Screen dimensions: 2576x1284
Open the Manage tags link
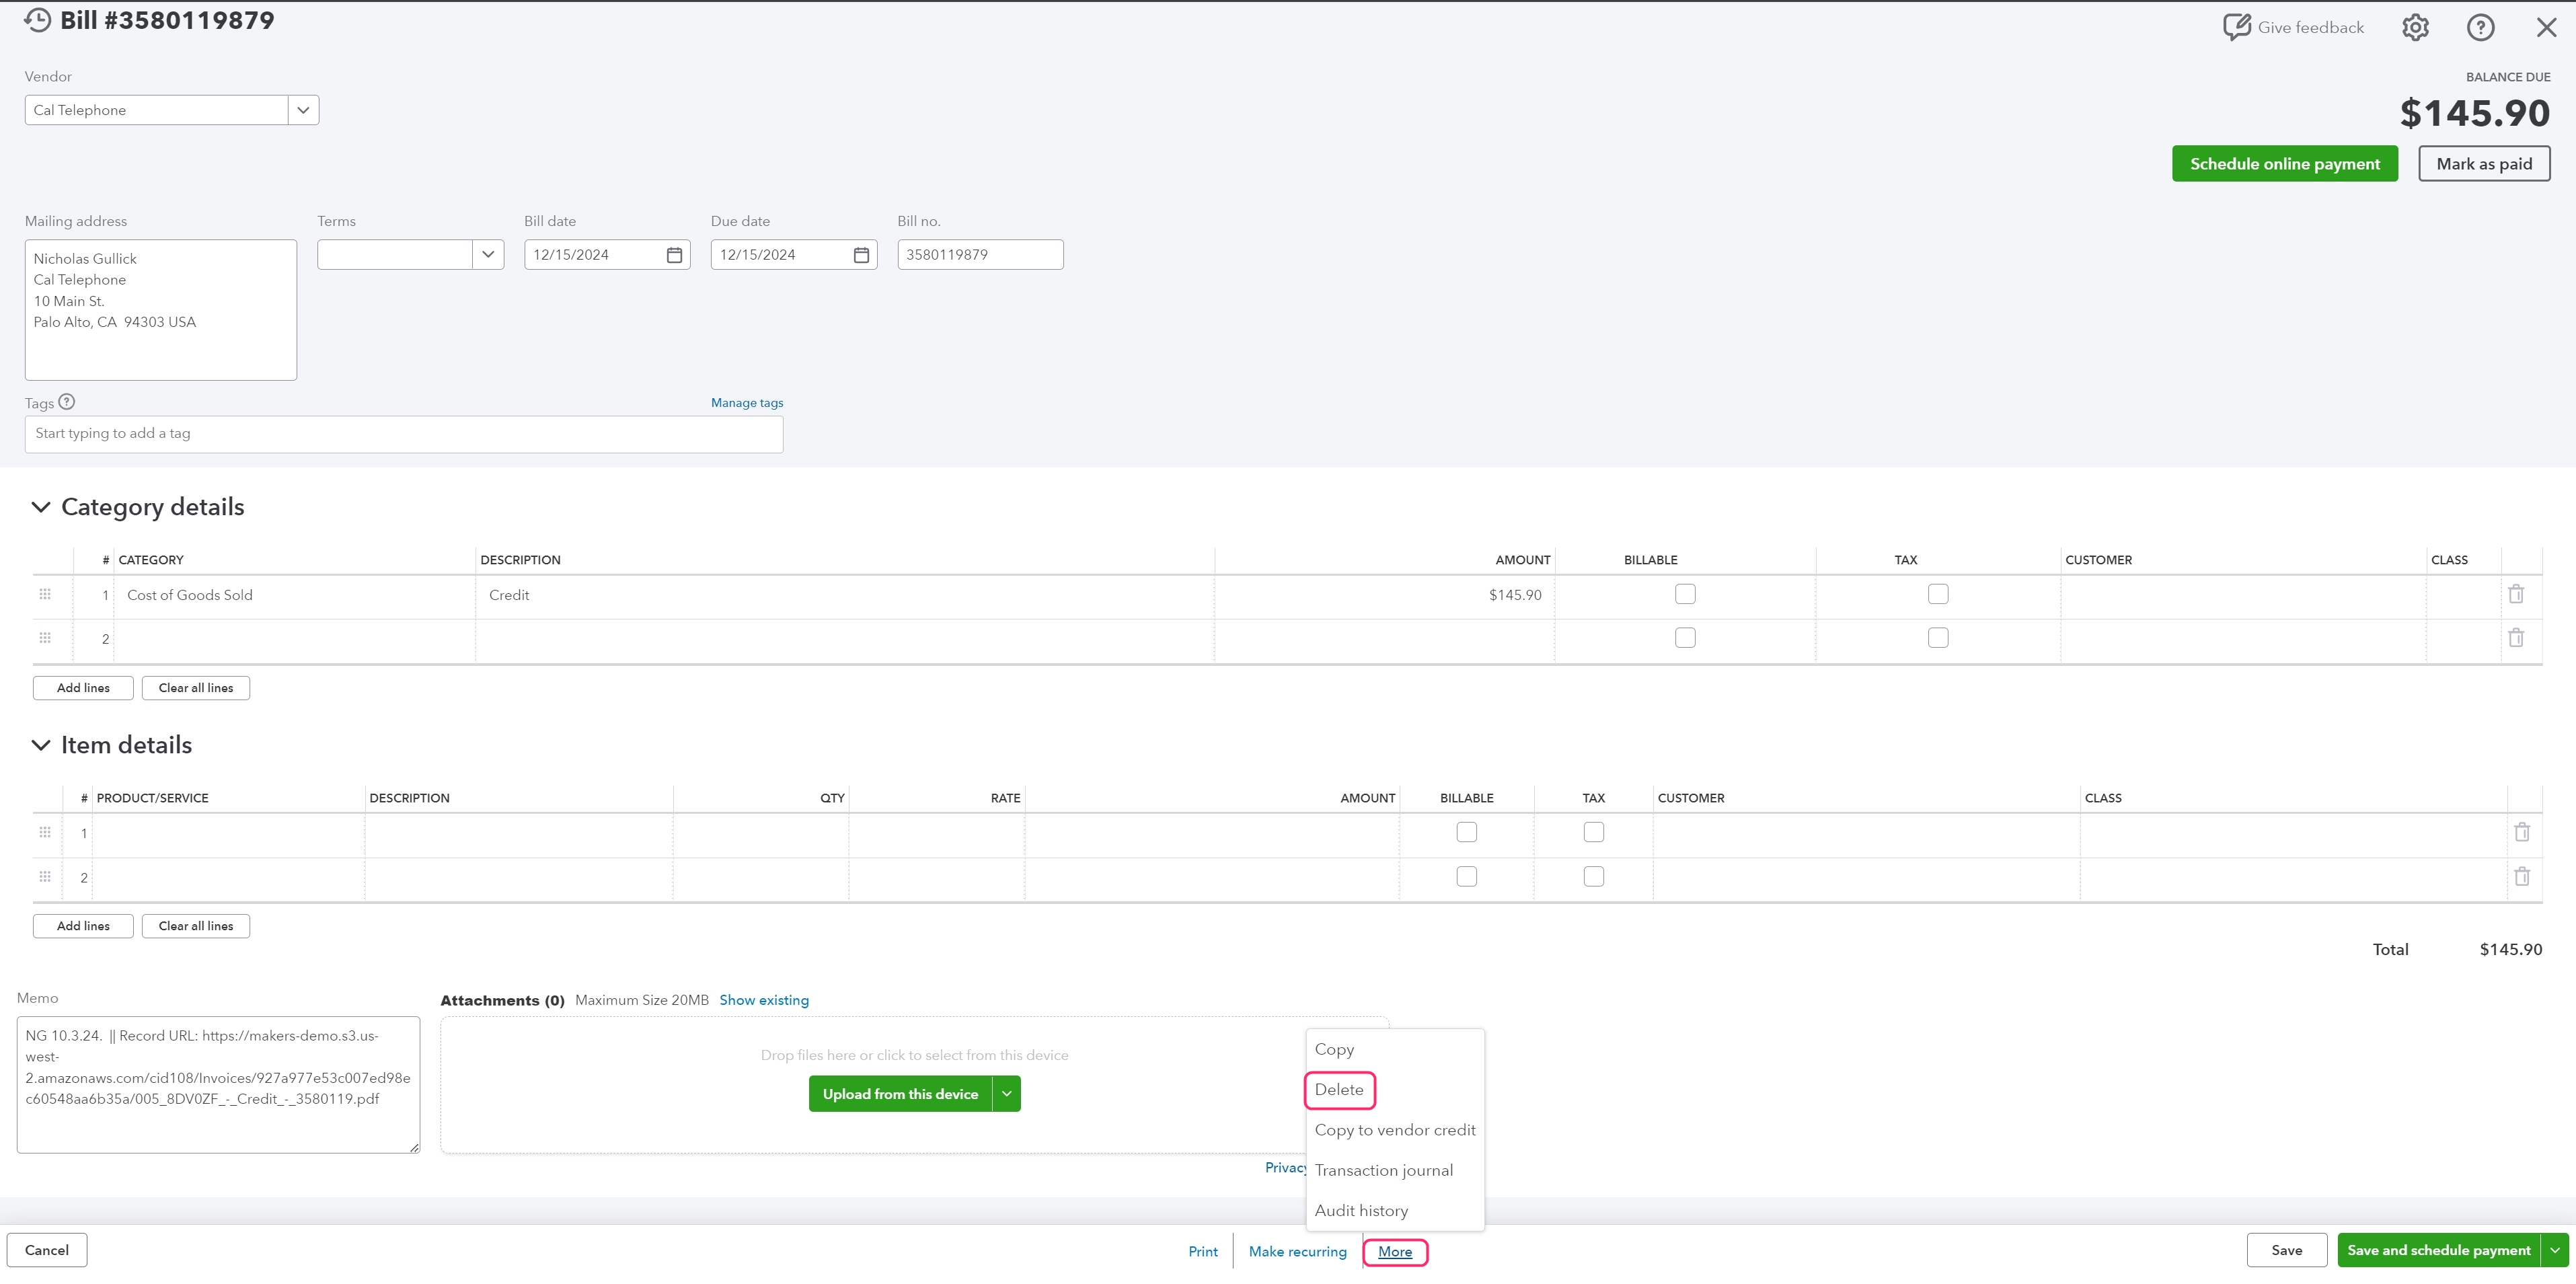[747, 403]
